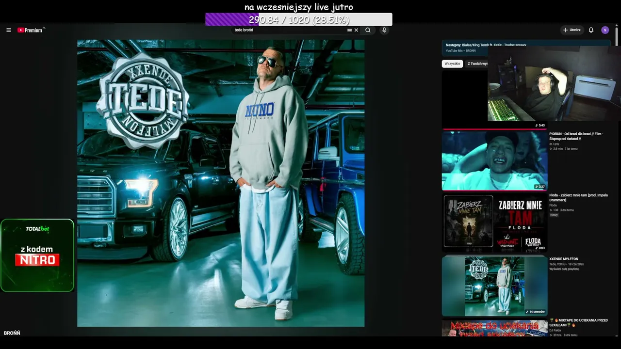Click the TotalBet NITRO code banner
Image resolution: width=621 pixels, height=349 pixels.
pyautogui.click(x=37, y=255)
